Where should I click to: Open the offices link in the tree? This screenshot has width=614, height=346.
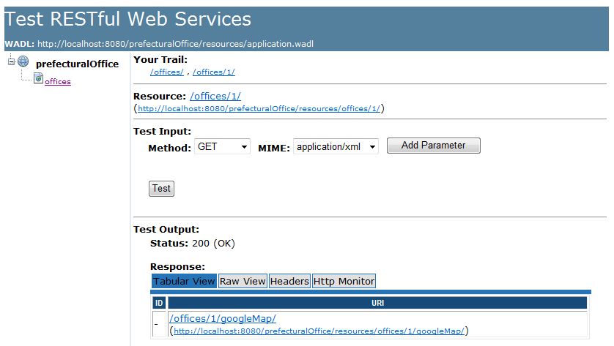(x=58, y=82)
